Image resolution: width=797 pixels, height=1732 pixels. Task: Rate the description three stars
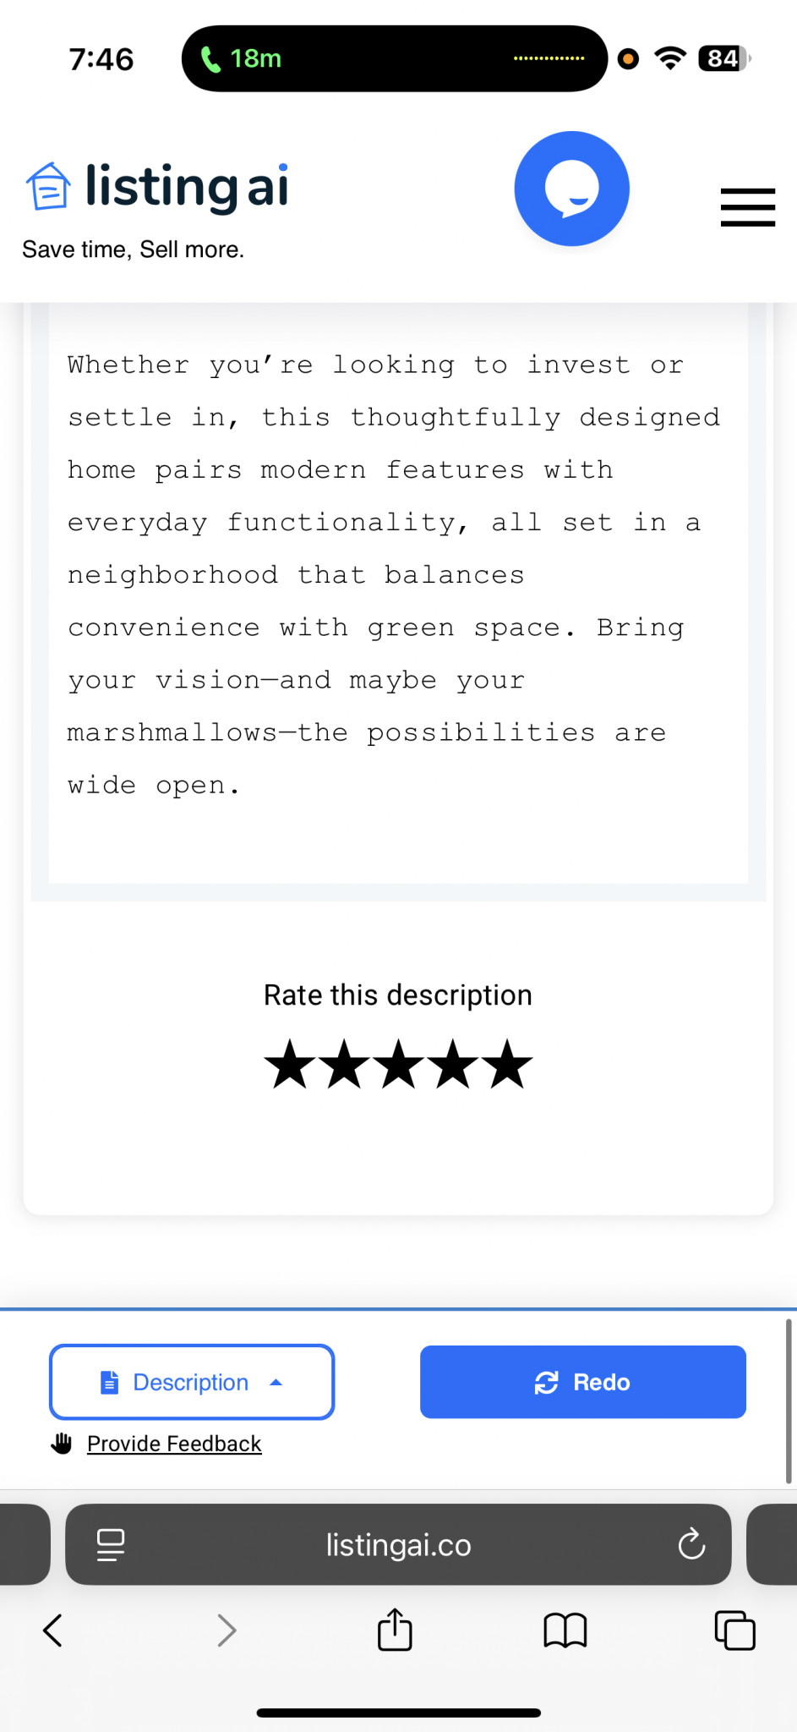pos(398,1064)
